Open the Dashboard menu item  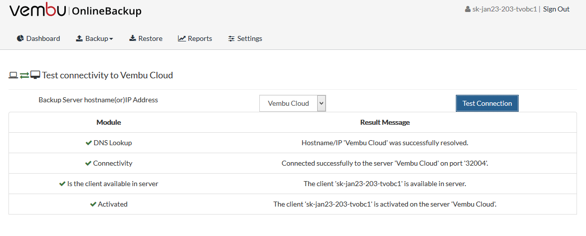pos(38,38)
